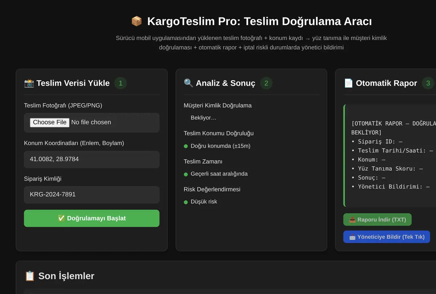Click the magnifier icon beside Analiz & Sonuç
436x294 pixels.
click(189, 83)
